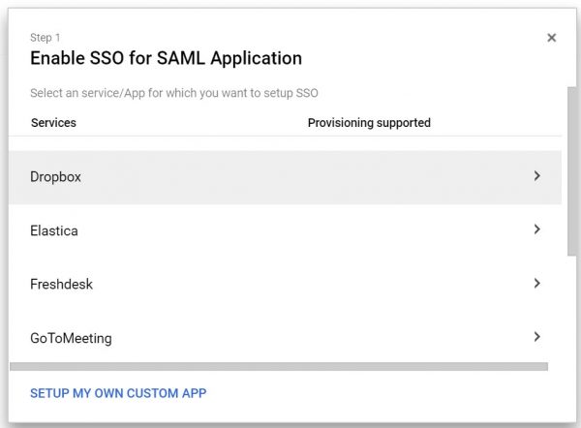Open the Dropbox service chevron arrow
The image size is (581, 428).
[x=536, y=176]
